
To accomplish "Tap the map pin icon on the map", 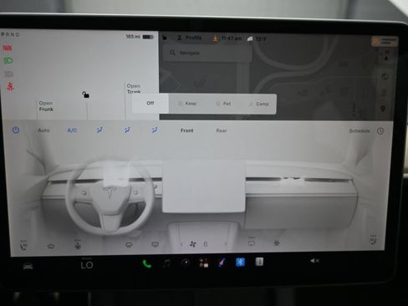I will pyautogui.click(x=383, y=109).
